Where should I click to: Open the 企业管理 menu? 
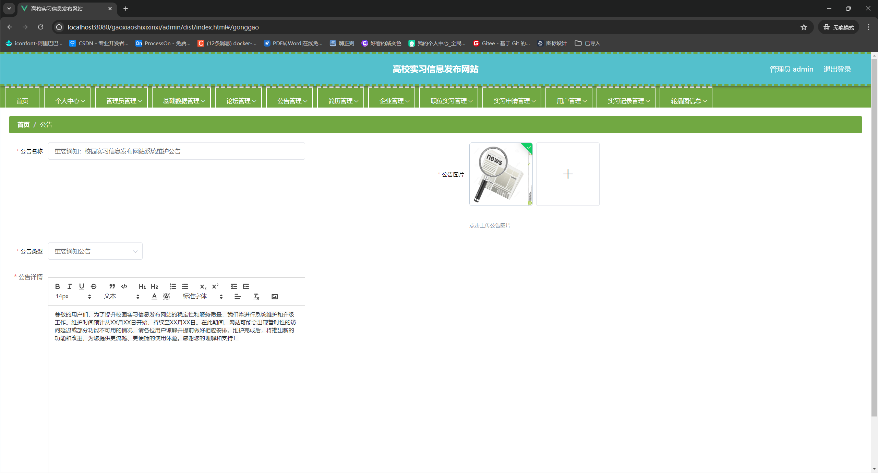(394, 101)
